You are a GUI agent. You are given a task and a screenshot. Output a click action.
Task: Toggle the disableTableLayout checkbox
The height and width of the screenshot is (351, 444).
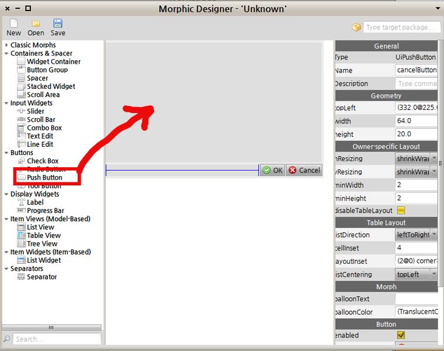click(401, 211)
